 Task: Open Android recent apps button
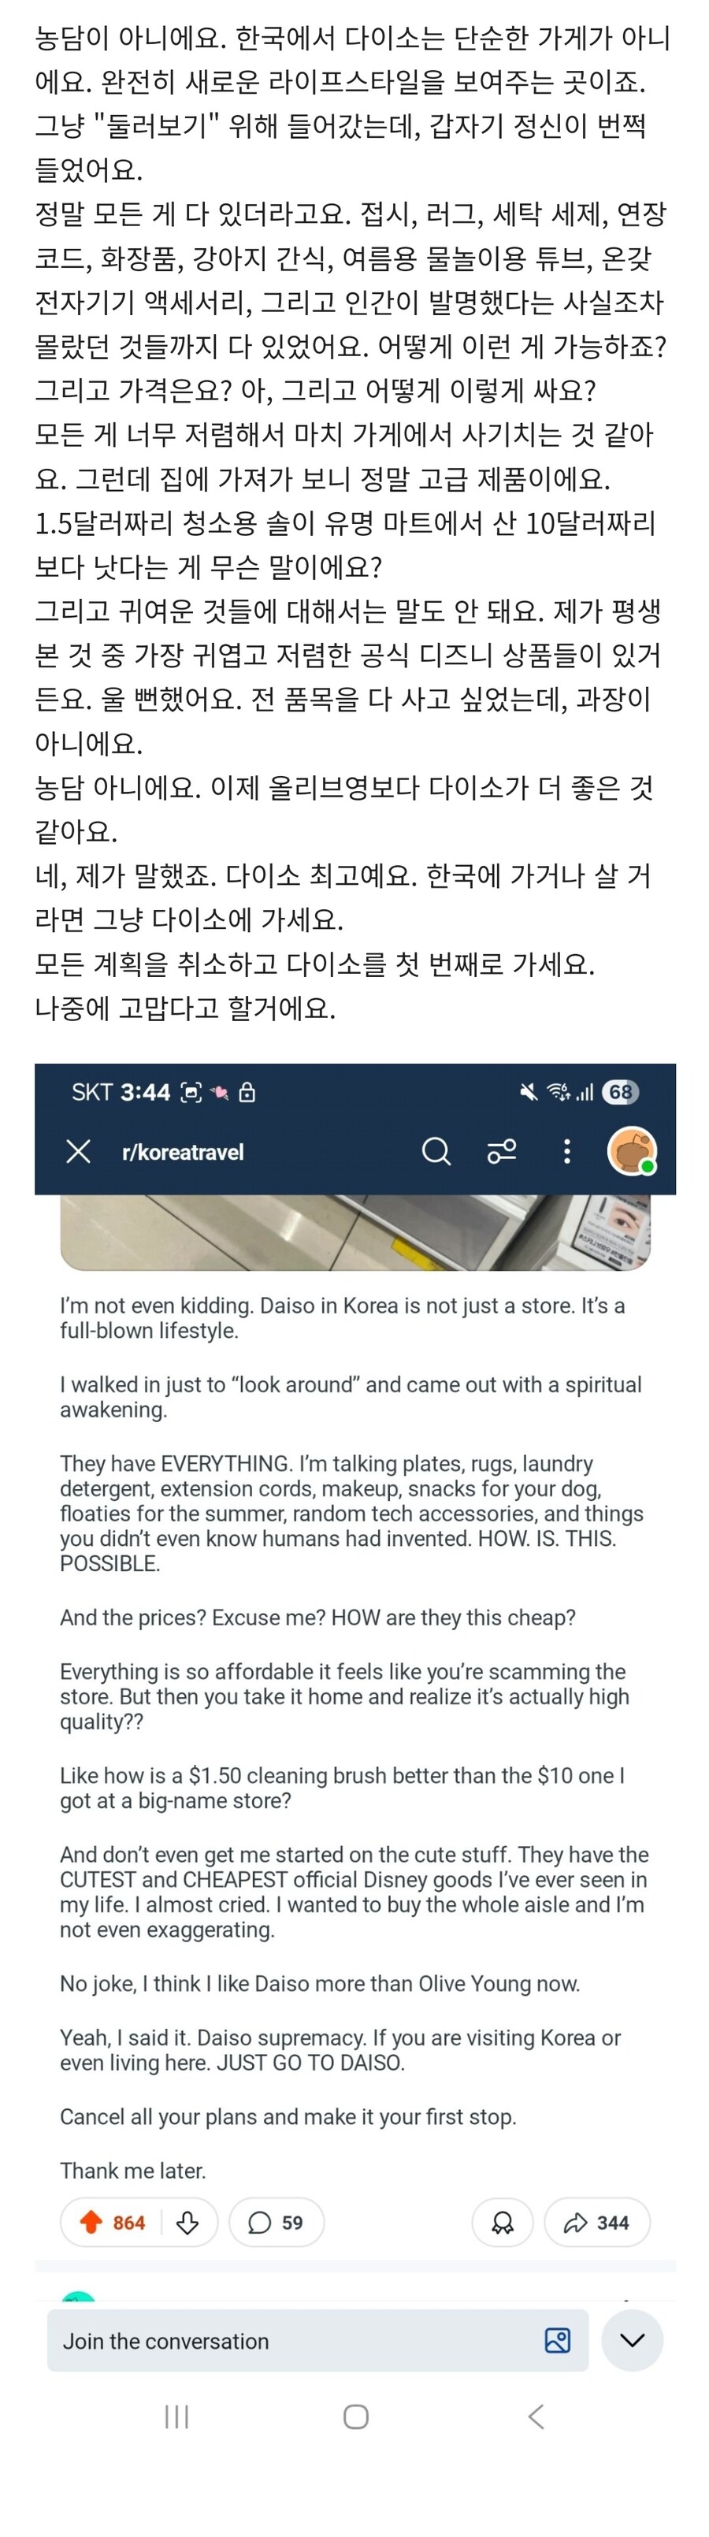click(176, 2417)
